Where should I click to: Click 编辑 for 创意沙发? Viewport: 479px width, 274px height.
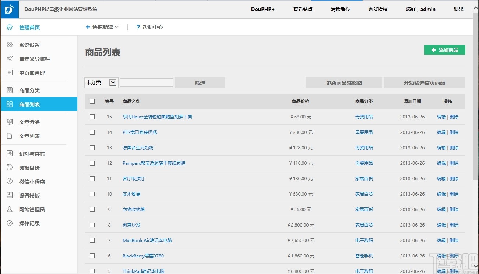441,225
